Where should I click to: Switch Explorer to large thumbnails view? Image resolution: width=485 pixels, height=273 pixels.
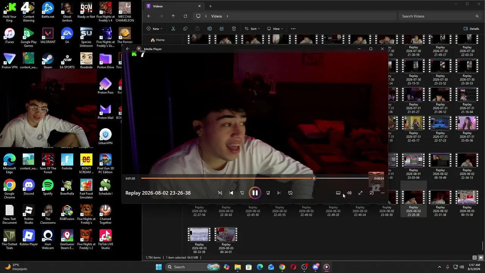pyautogui.click(x=481, y=258)
